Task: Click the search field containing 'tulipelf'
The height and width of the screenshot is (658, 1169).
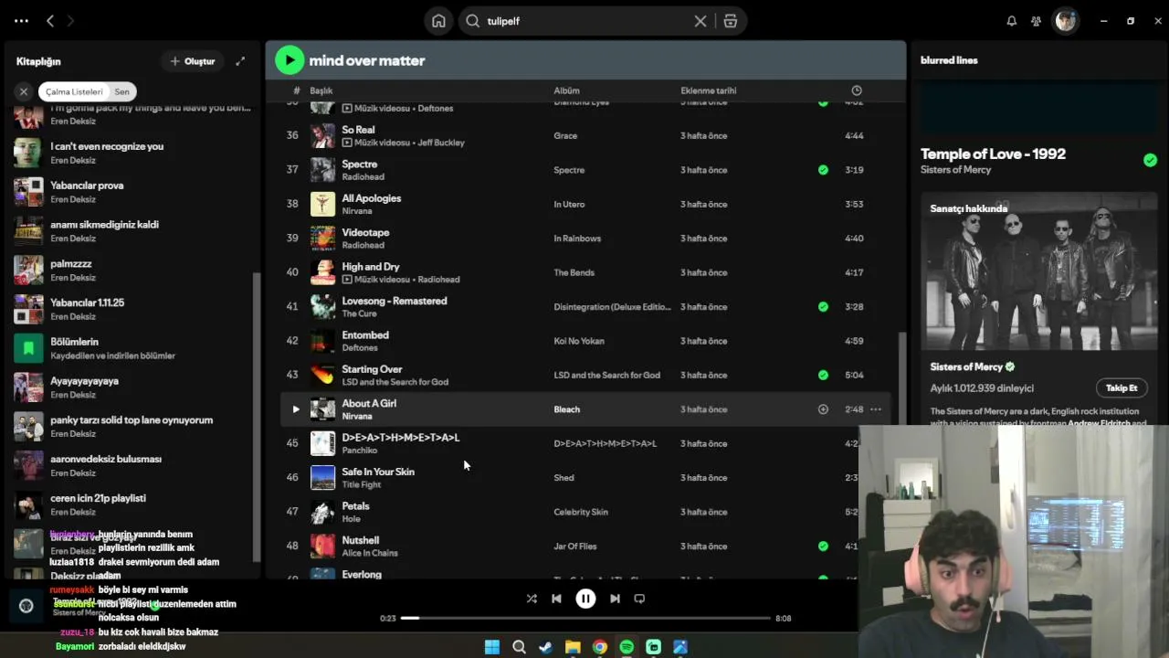Action: [x=586, y=21]
